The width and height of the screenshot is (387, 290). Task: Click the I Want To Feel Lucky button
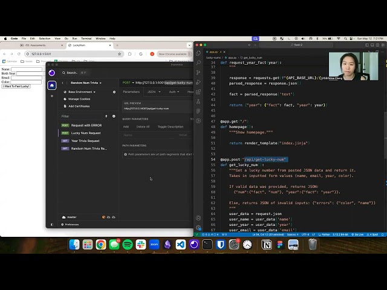(x=16, y=86)
